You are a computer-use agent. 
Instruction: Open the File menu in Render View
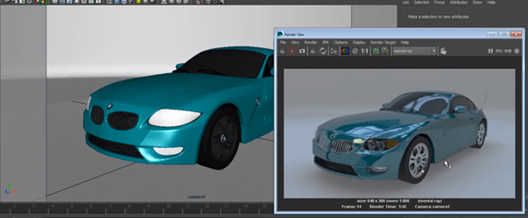283,43
